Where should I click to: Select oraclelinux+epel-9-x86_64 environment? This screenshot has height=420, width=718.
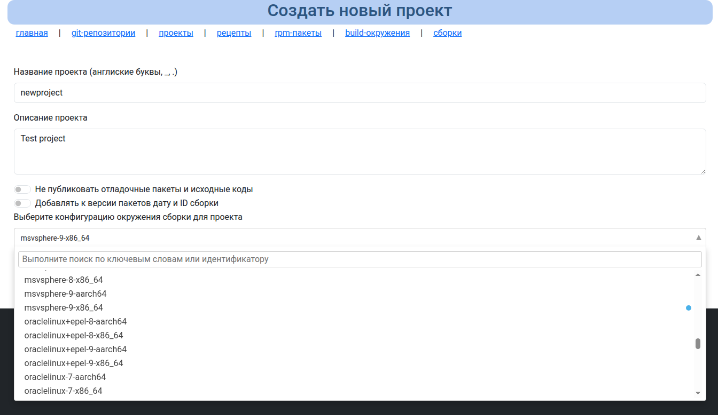click(74, 363)
